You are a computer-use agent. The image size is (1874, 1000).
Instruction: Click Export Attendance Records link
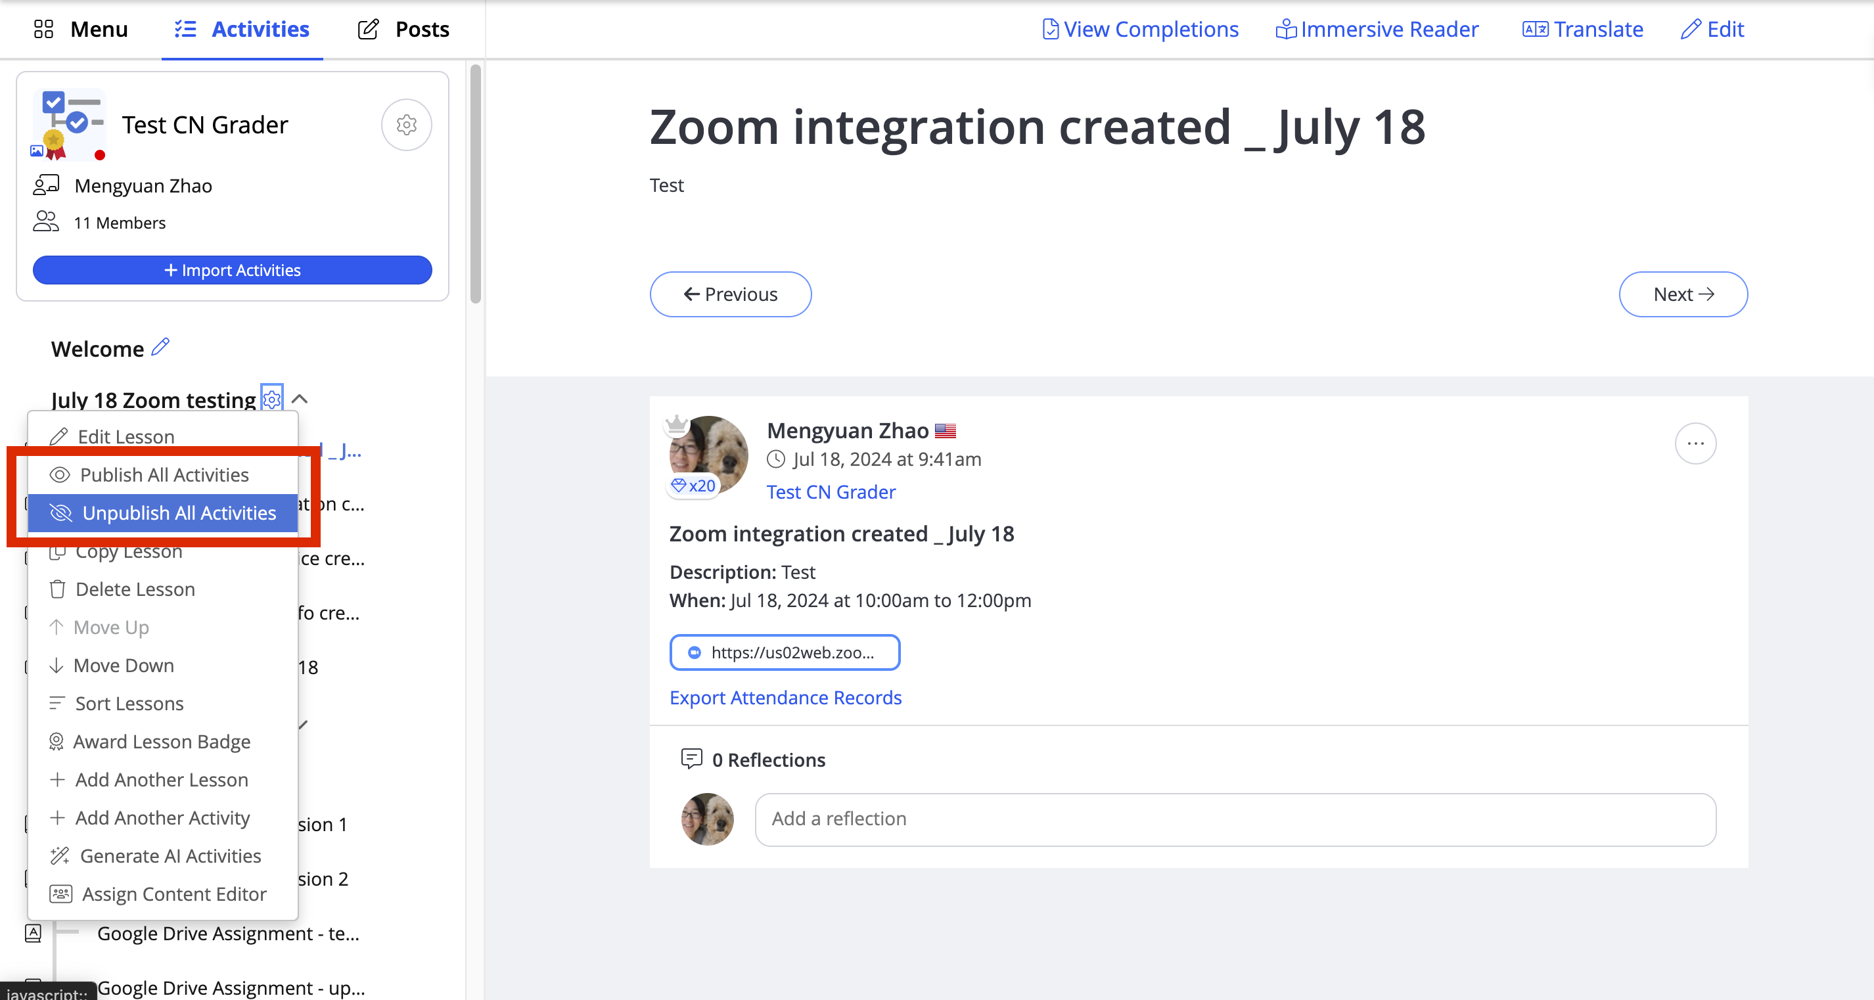785,698
